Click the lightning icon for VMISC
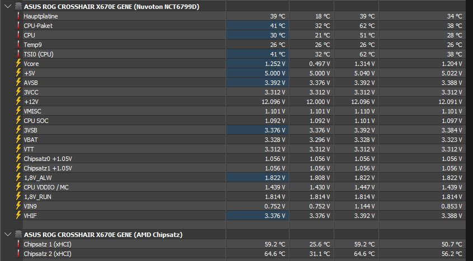Screen dimensions: 473x261 pos(18,111)
